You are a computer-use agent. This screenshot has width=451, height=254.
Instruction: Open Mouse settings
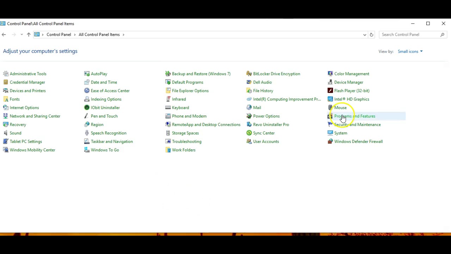(x=340, y=108)
